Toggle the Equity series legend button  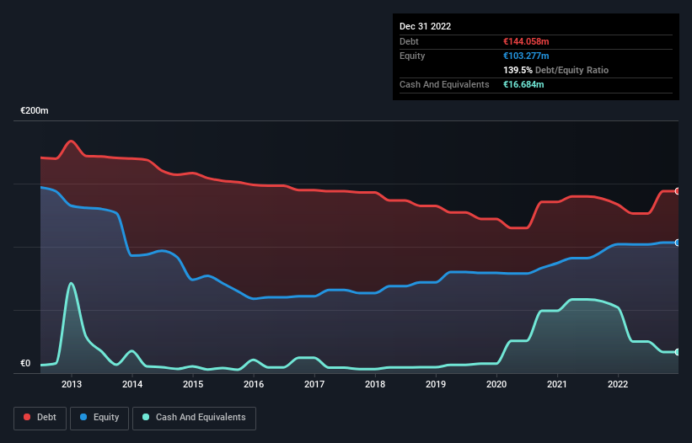pos(99,418)
